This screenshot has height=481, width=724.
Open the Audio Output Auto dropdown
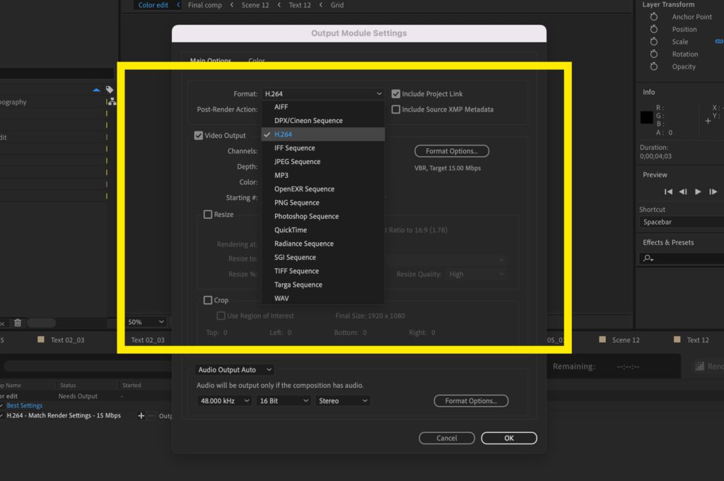point(235,370)
